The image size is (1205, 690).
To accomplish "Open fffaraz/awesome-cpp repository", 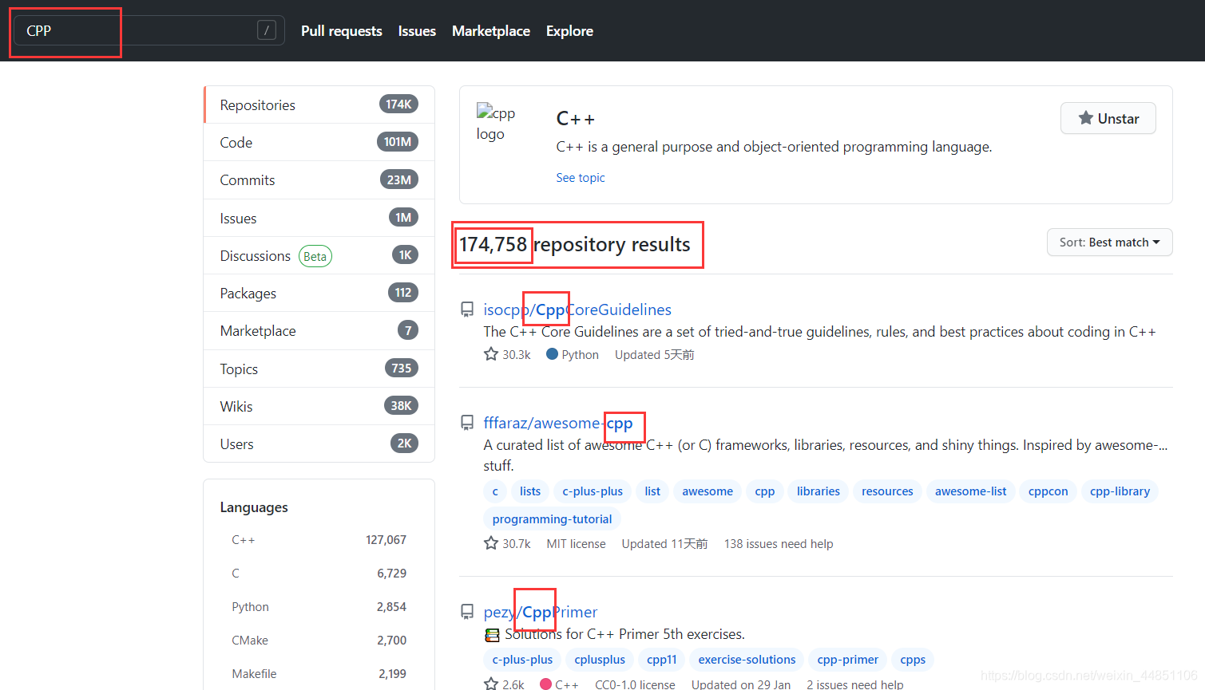I will [558, 423].
